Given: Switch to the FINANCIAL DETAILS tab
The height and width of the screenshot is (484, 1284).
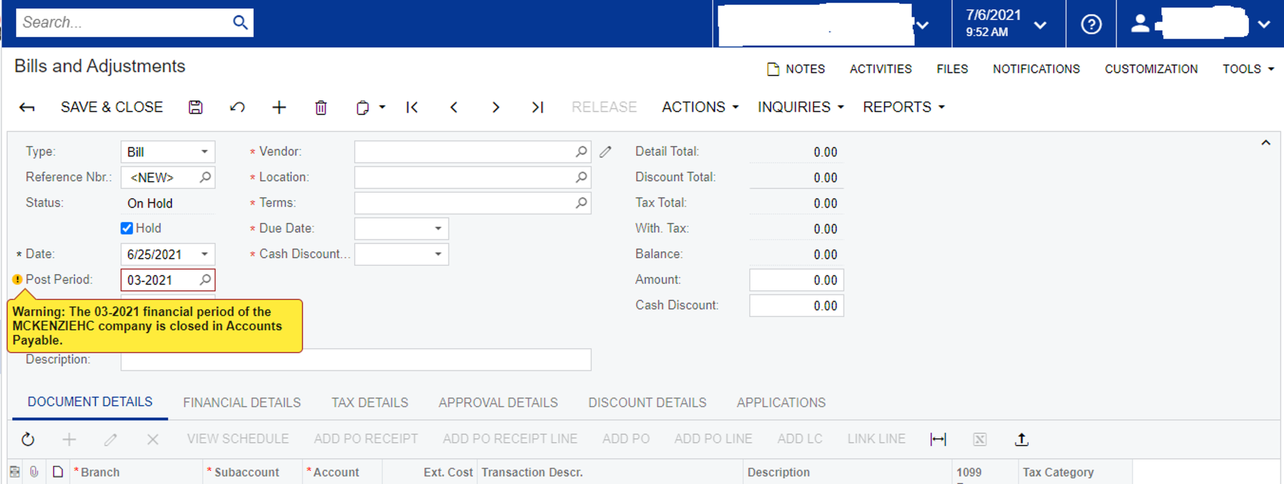Looking at the screenshot, I should tap(242, 402).
